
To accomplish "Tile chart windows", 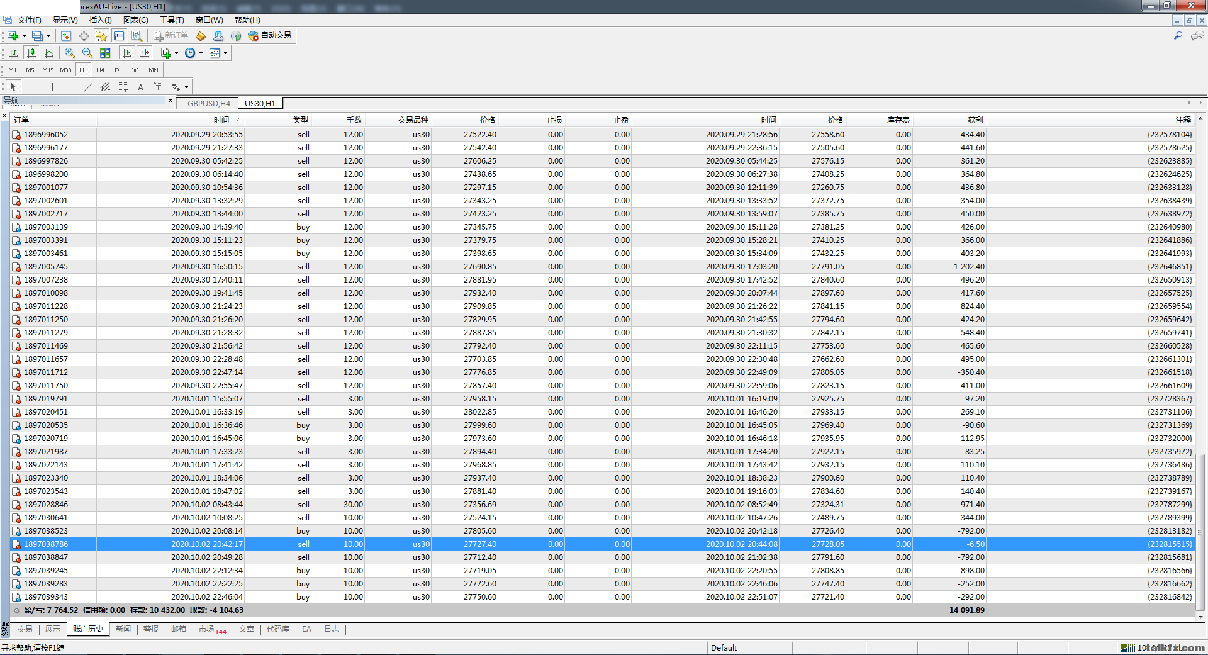I will coord(105,53).
